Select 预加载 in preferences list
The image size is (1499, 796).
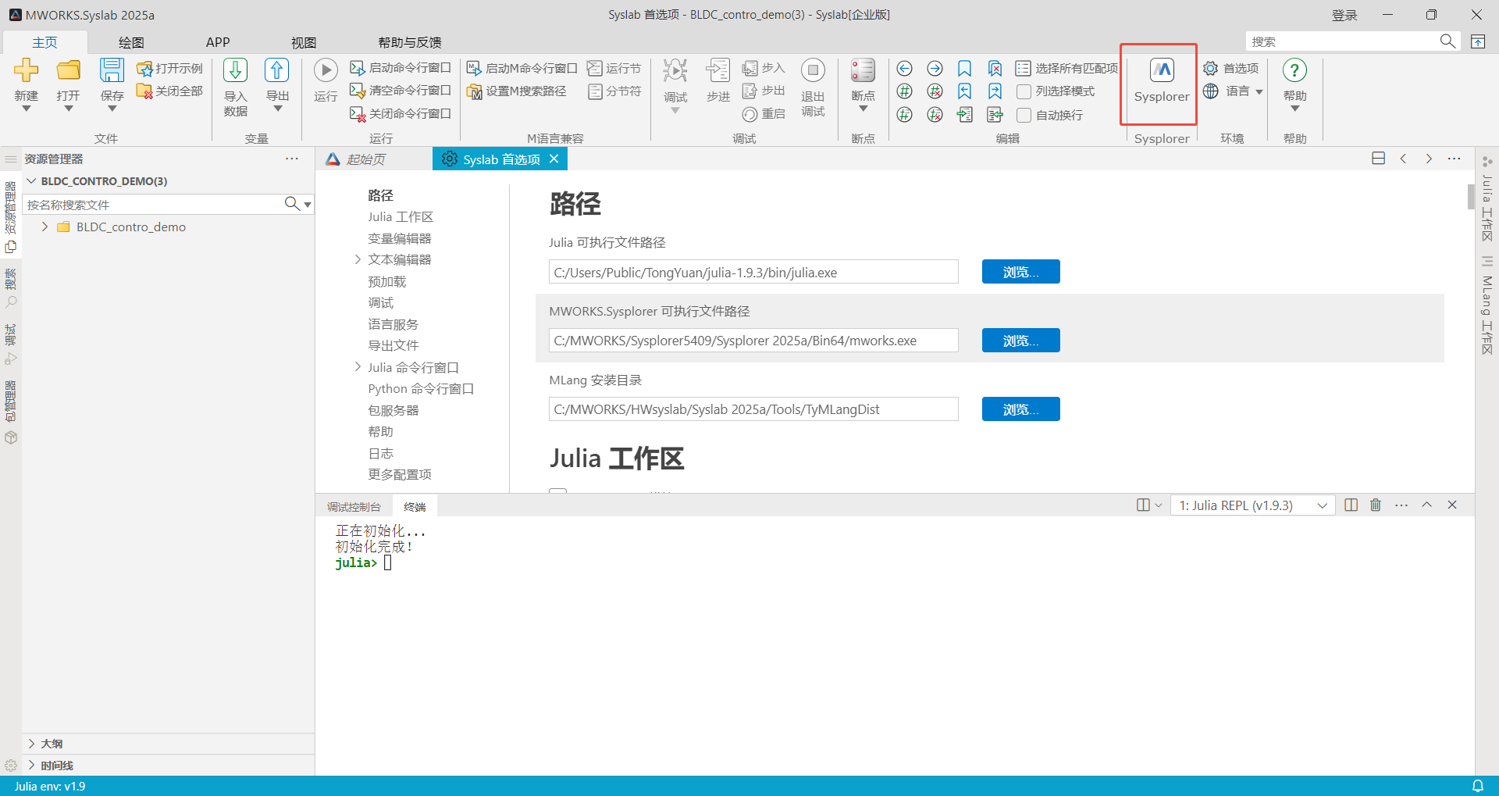pos(387,281)
